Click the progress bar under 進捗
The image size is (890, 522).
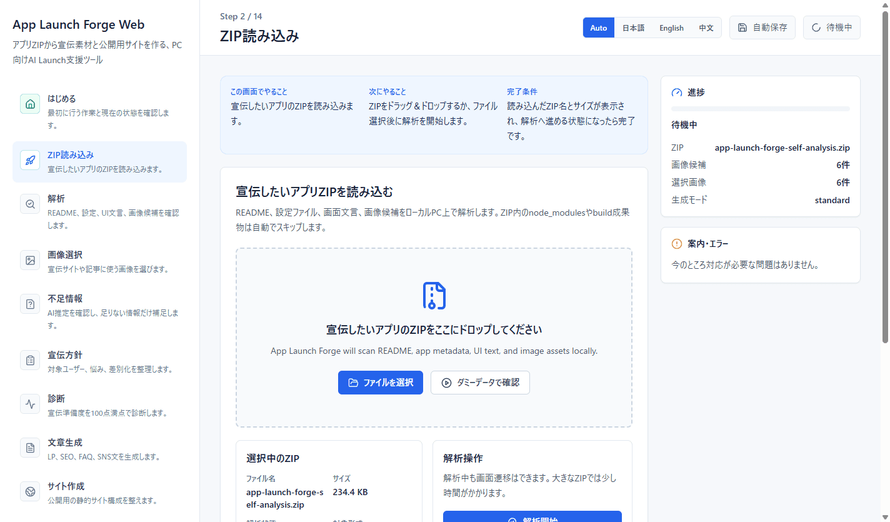761,109
